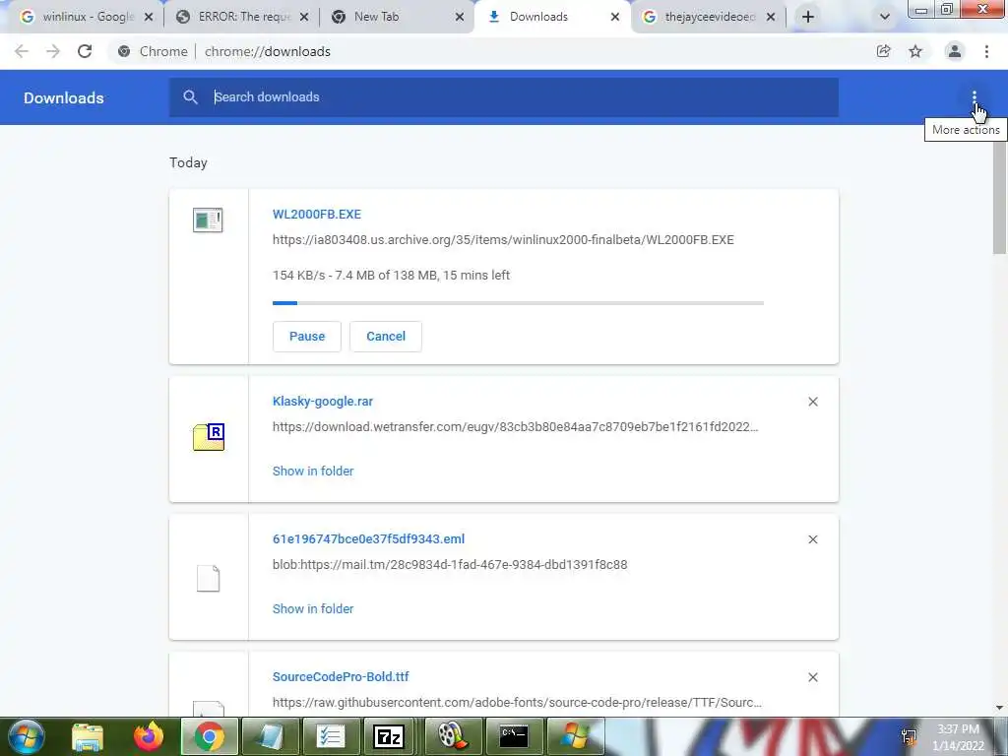The image size is (1008, 756).
Task: Go back with the back arrow
Action: (22, 51)
